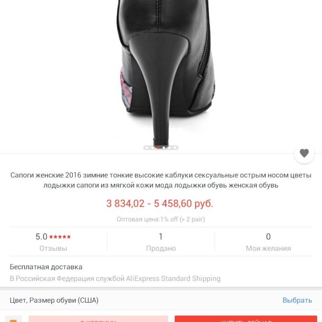Open the Отзывы reviews section
This screenshot has width=322, height=322.
(53, 248)
